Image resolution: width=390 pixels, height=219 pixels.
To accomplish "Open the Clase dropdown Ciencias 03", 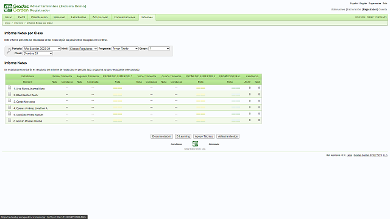I will (38, 54).
